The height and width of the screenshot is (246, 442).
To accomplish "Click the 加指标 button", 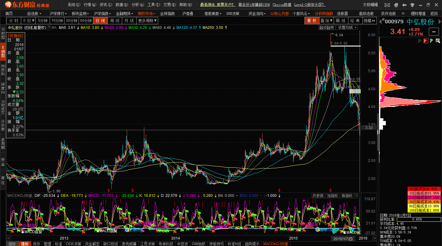I will (x=332, y=196).
